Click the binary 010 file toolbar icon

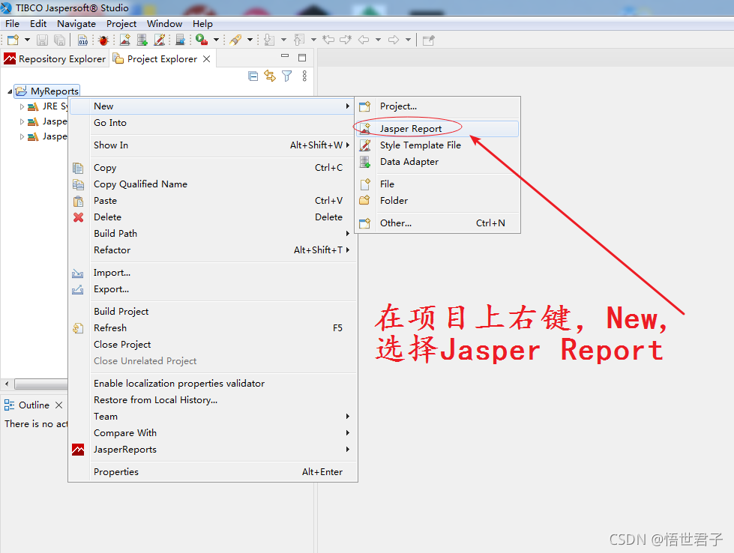[x=83, y=40]
